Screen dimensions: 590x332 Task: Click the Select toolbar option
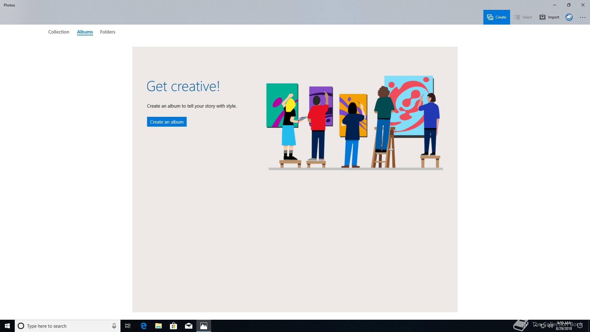pos(523,17)
